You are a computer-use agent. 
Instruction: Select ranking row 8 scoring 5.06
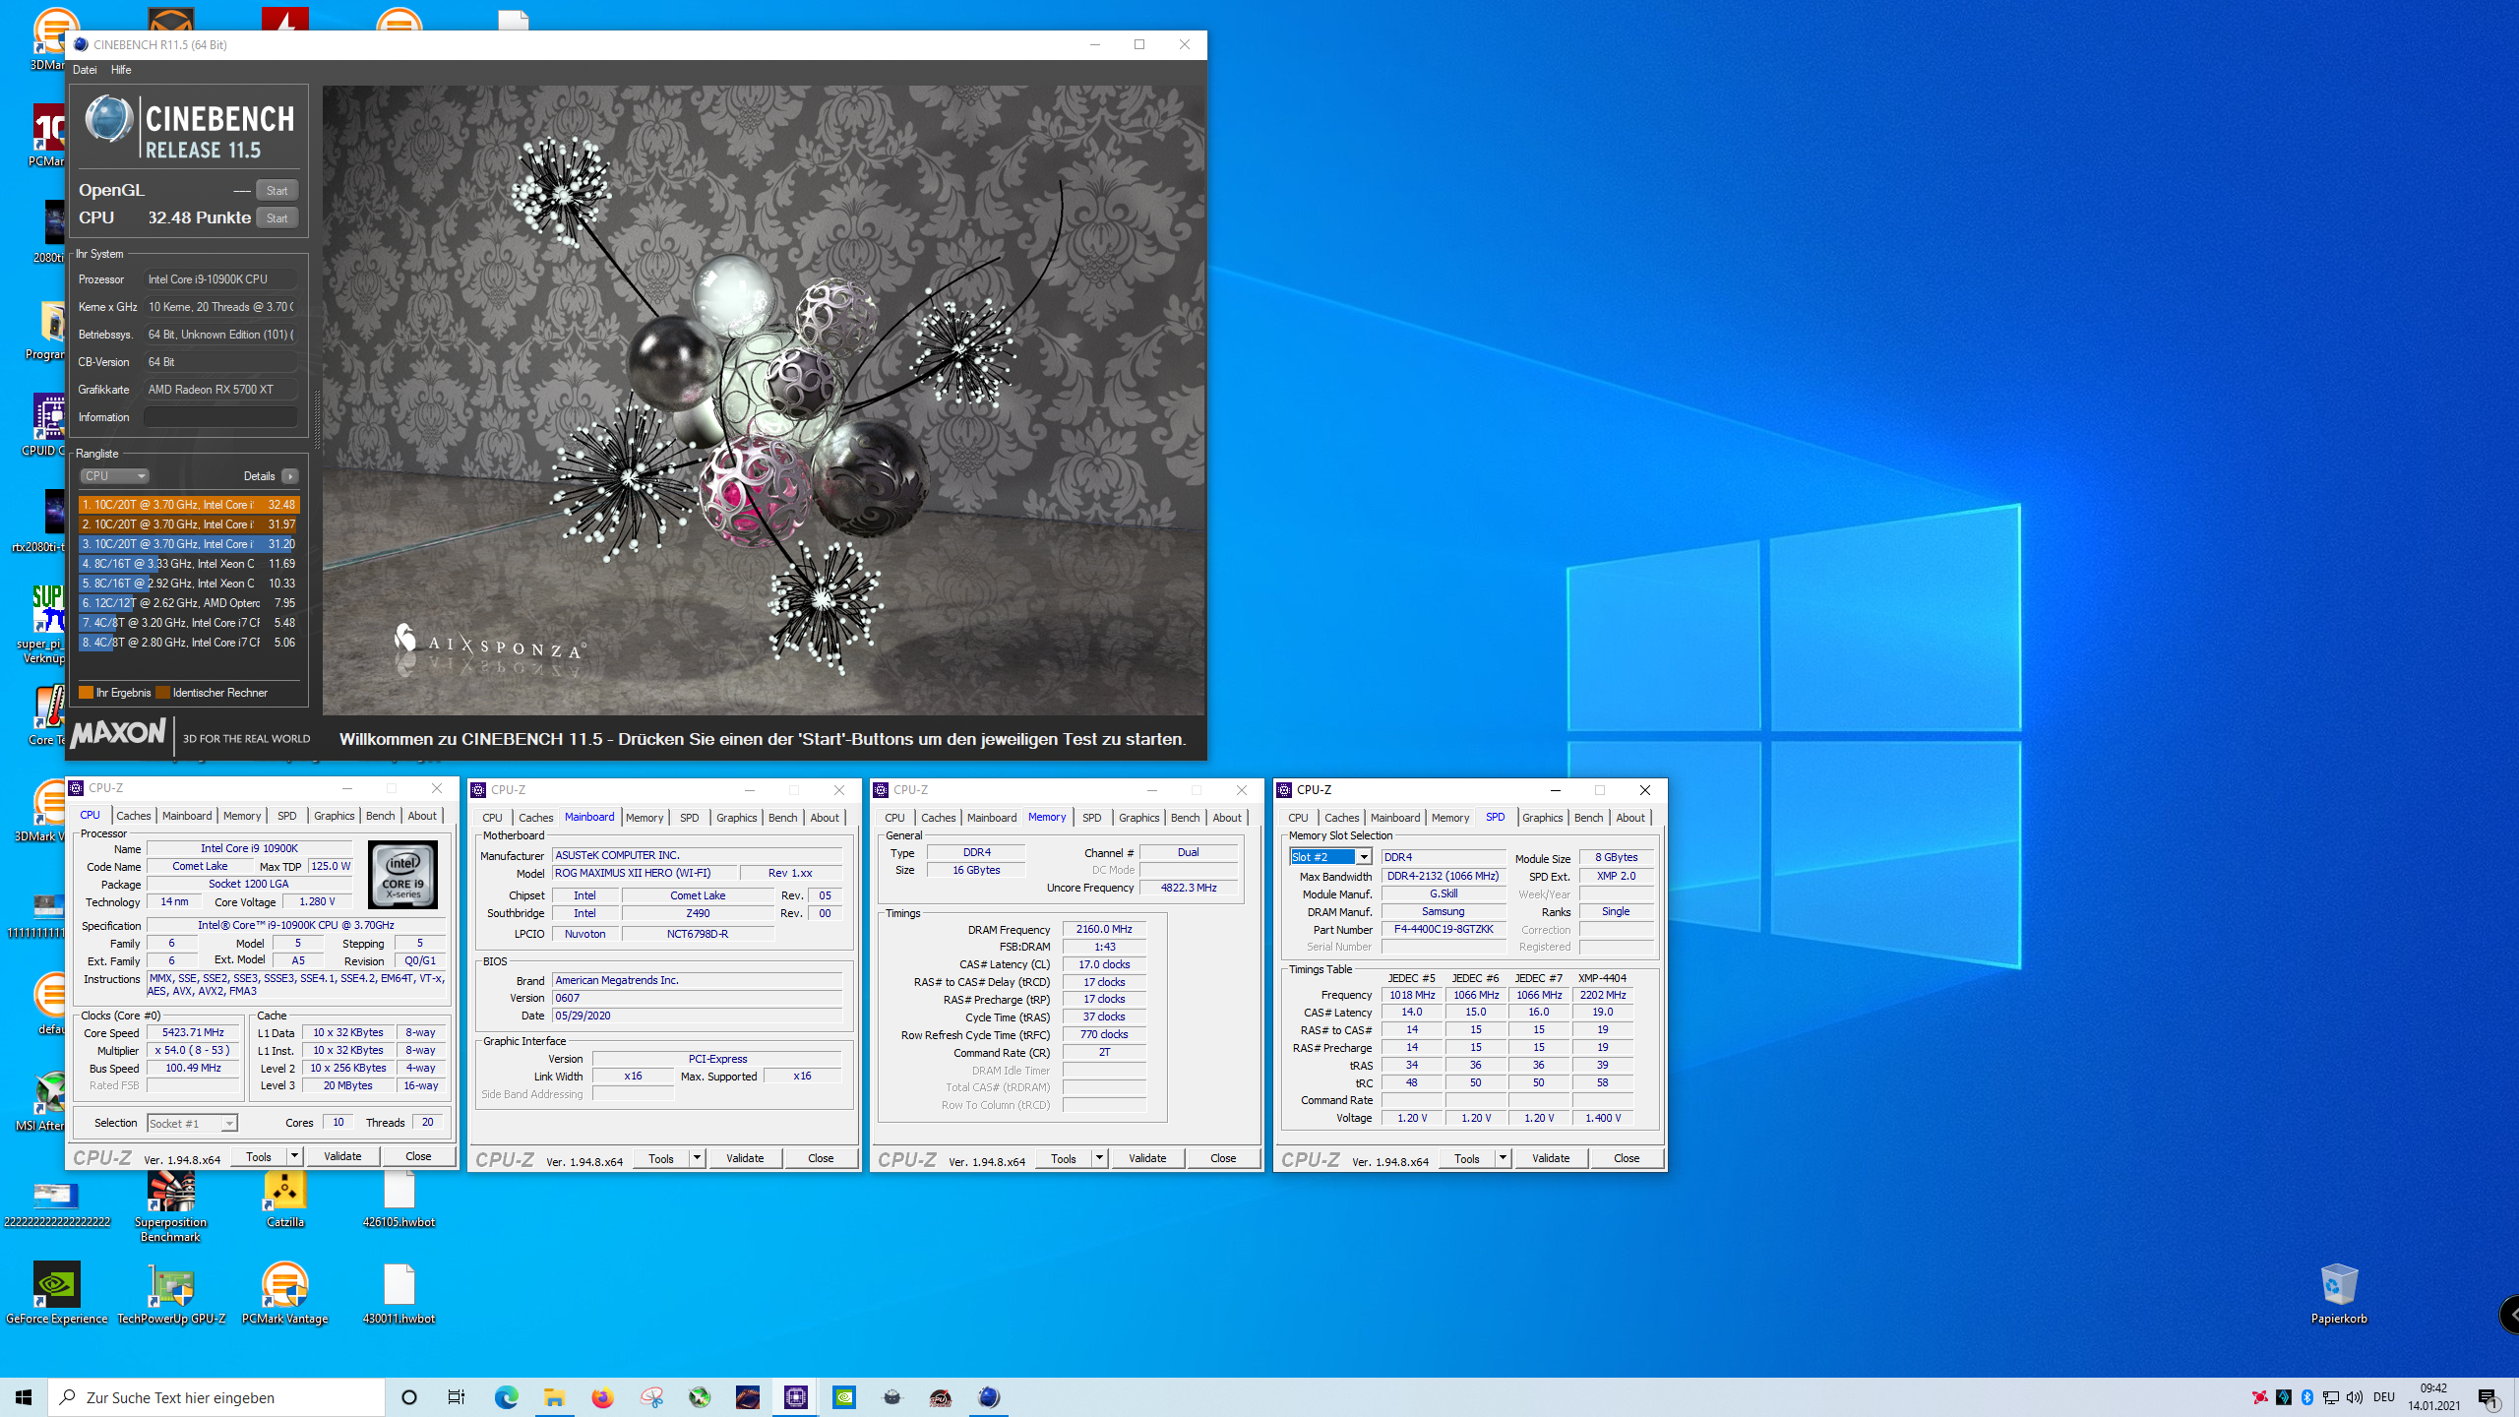[x=188, y=643]
